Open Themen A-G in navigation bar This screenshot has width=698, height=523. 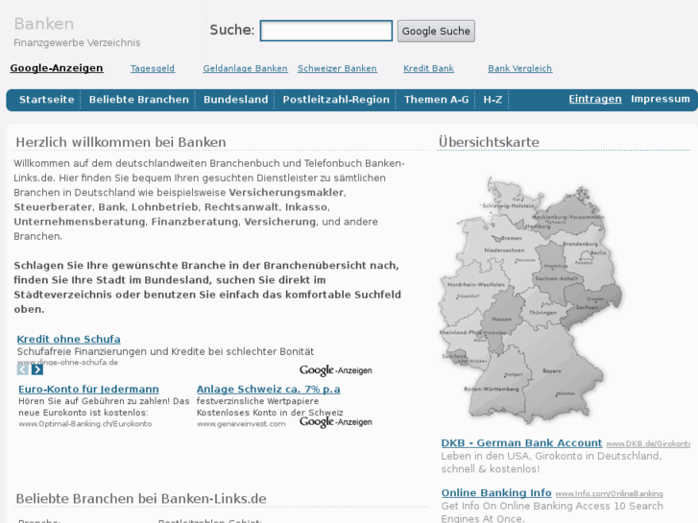click(436, 99)
